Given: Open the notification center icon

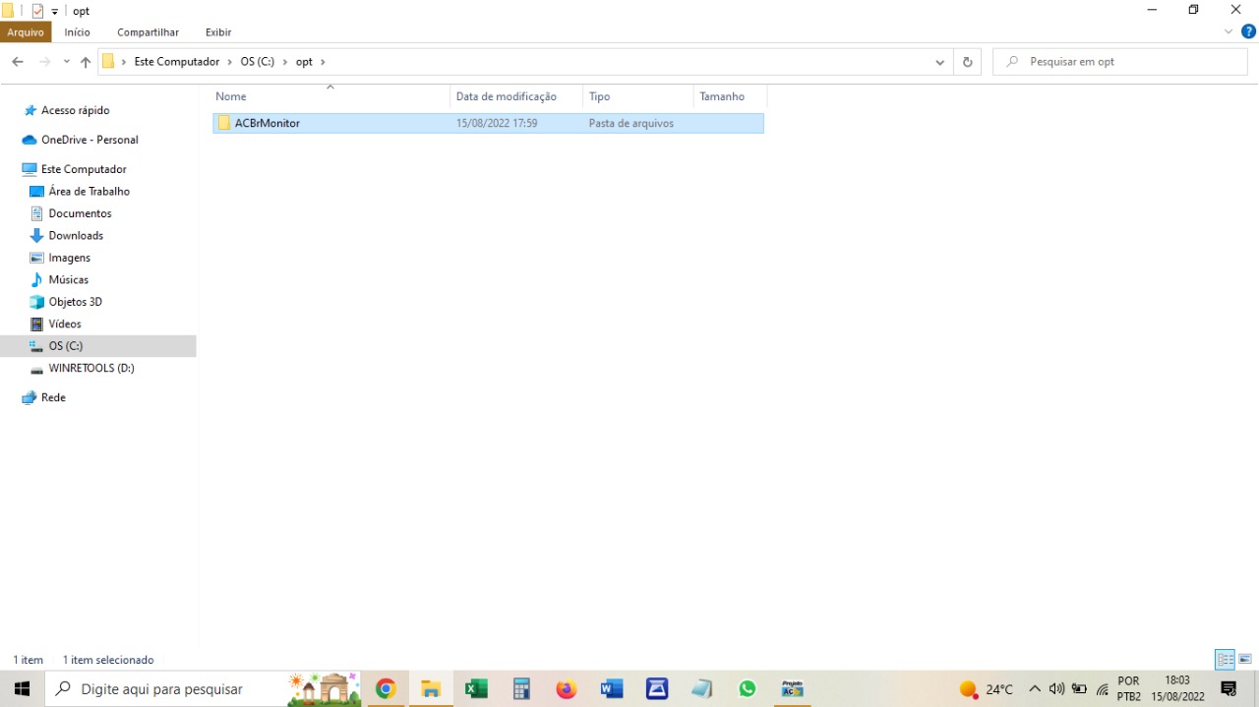Looking at the screenshot, I should 1229,689.
